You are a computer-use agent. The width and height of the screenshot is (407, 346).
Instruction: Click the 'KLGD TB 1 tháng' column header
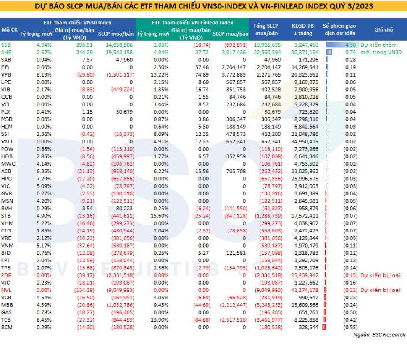[303, 29]
